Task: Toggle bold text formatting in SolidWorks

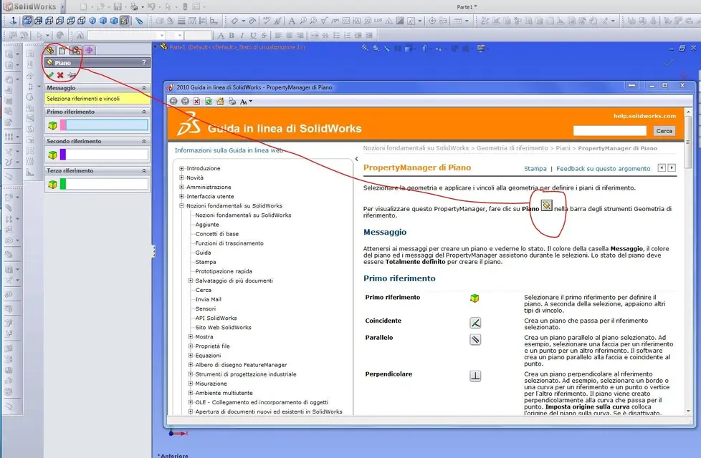Action: [x=232, y=35]
